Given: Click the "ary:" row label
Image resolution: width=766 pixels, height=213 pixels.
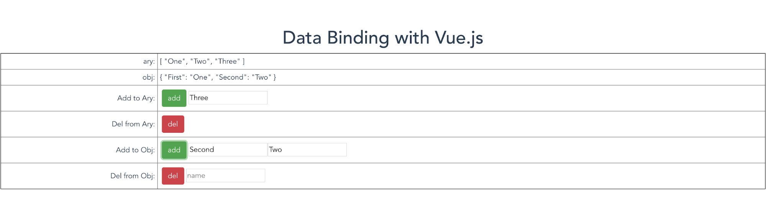Looking at the screenshot, I should pos(149,62).
